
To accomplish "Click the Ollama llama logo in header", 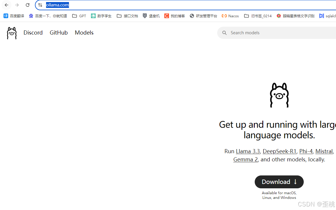I will coord(11,33).
